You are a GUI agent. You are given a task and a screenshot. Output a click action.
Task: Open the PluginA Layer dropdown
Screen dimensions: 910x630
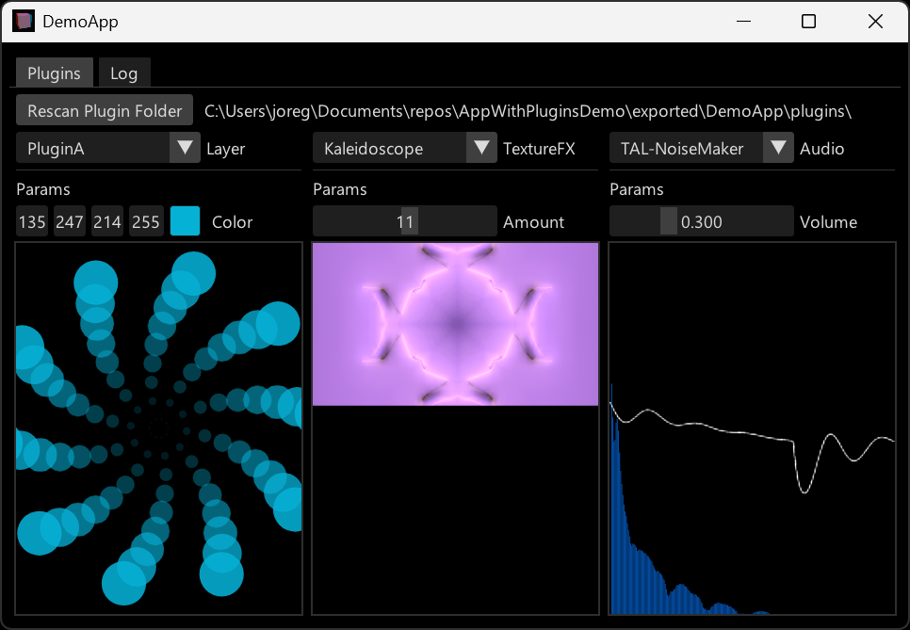[x=92, y=148]
